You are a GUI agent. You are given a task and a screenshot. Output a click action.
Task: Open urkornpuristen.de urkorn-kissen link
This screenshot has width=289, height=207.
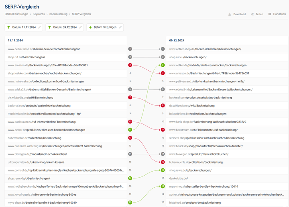point(36,162)
